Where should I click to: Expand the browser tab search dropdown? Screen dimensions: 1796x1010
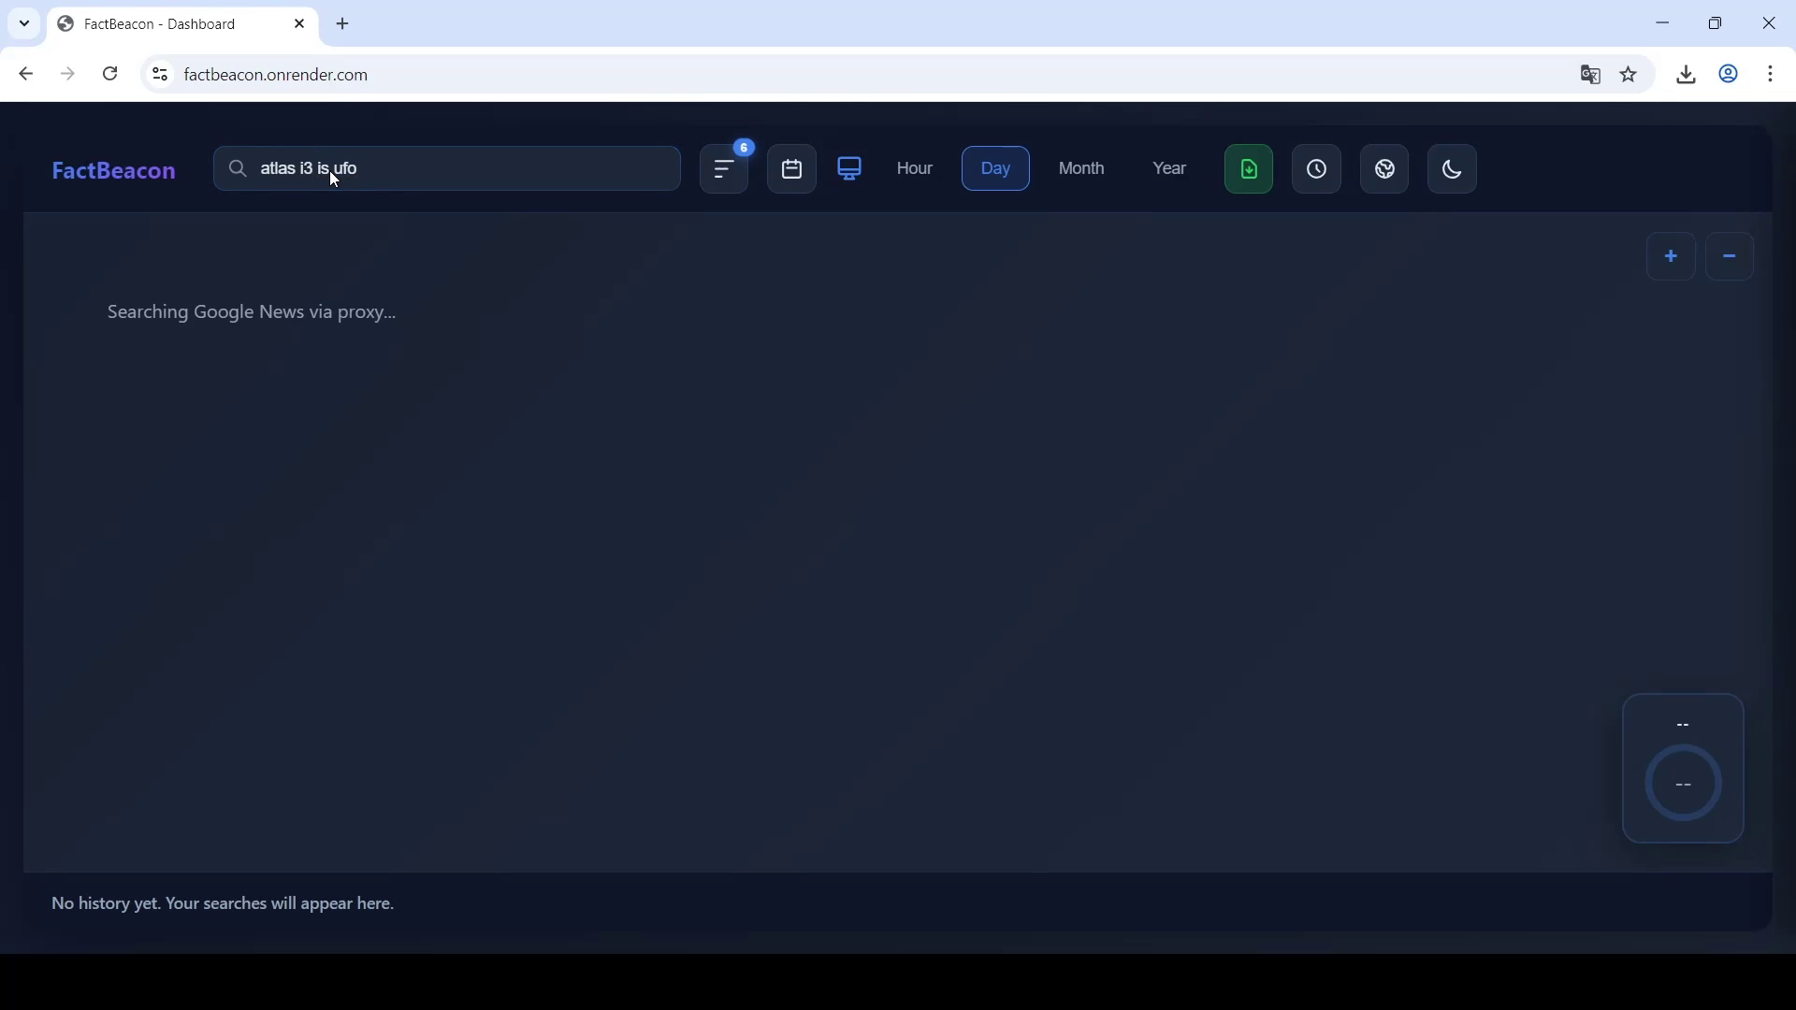coord(24,24)
